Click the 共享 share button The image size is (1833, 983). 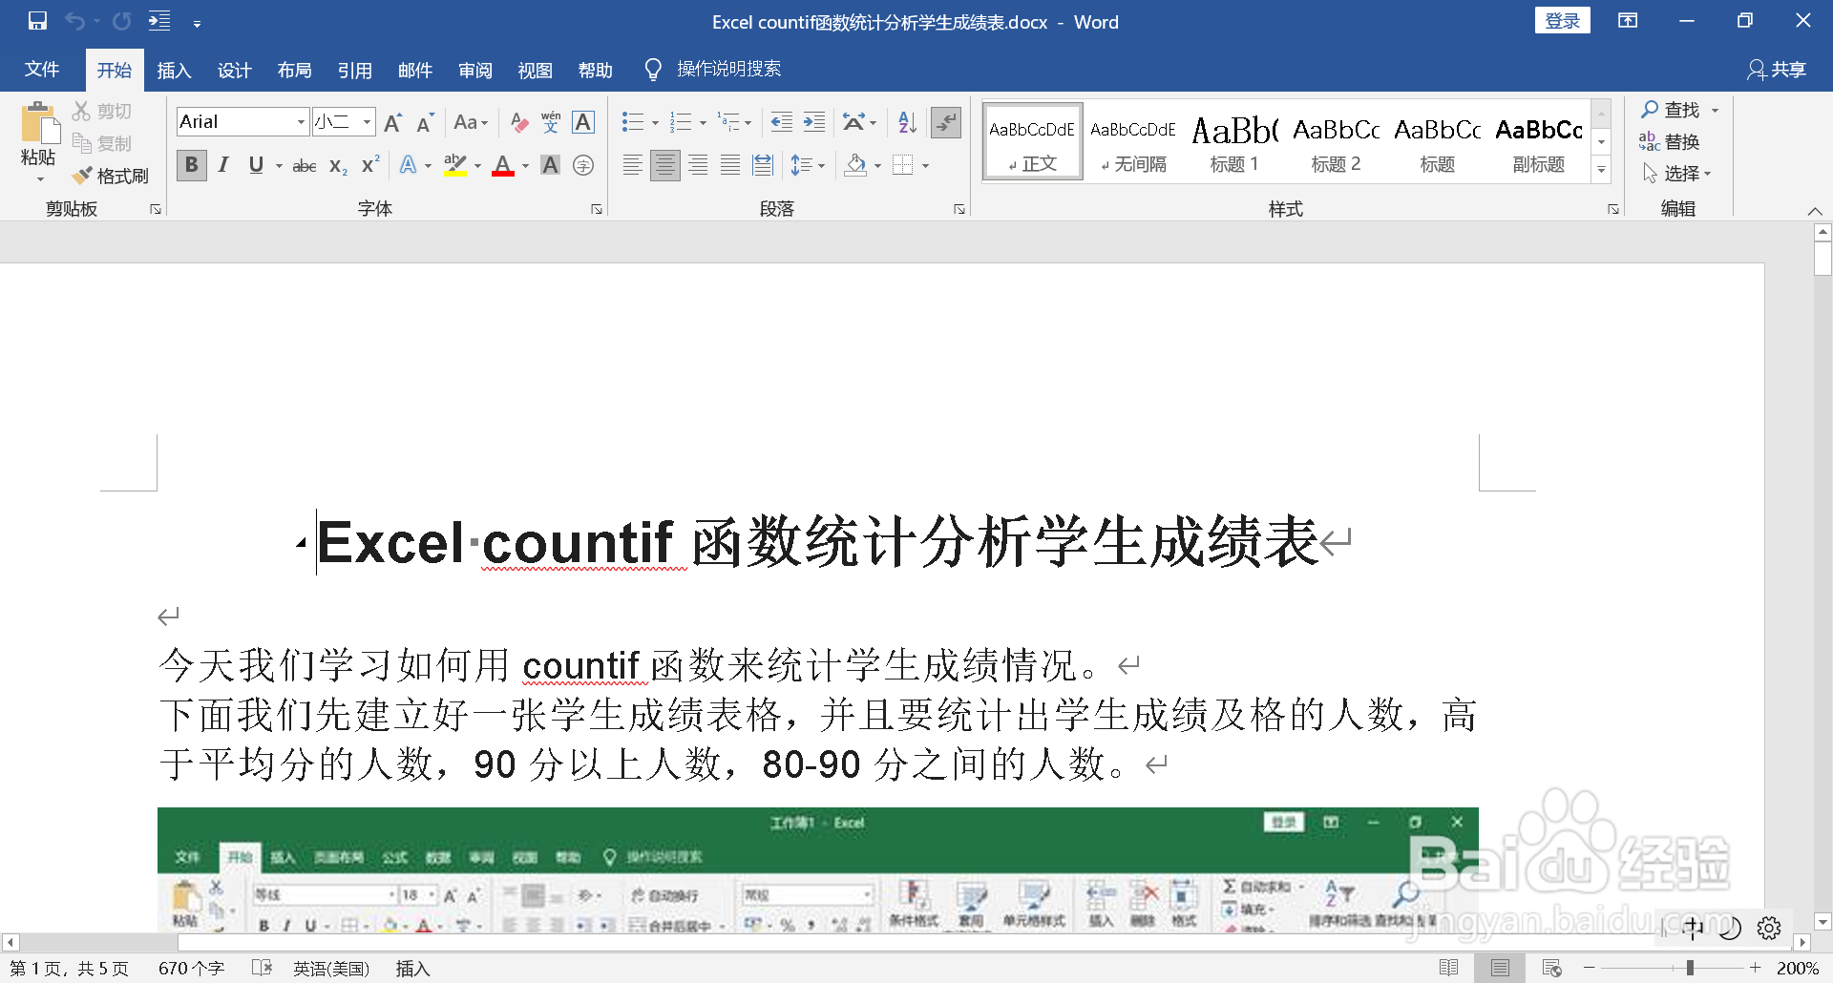tap(1776, 70)
